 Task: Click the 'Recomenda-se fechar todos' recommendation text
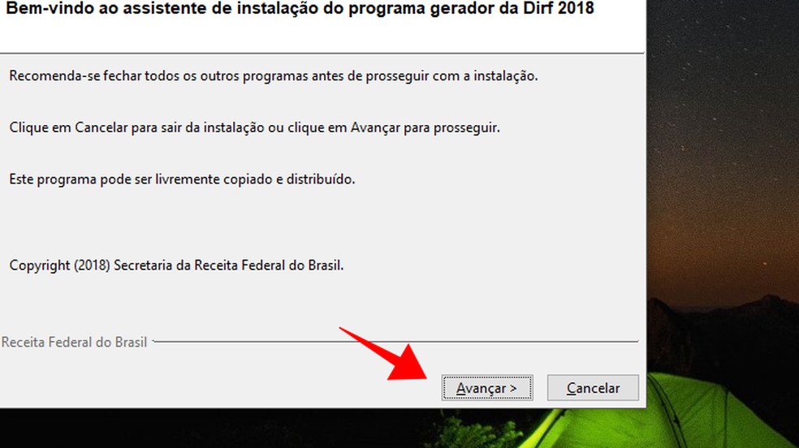tap(273, 75)
